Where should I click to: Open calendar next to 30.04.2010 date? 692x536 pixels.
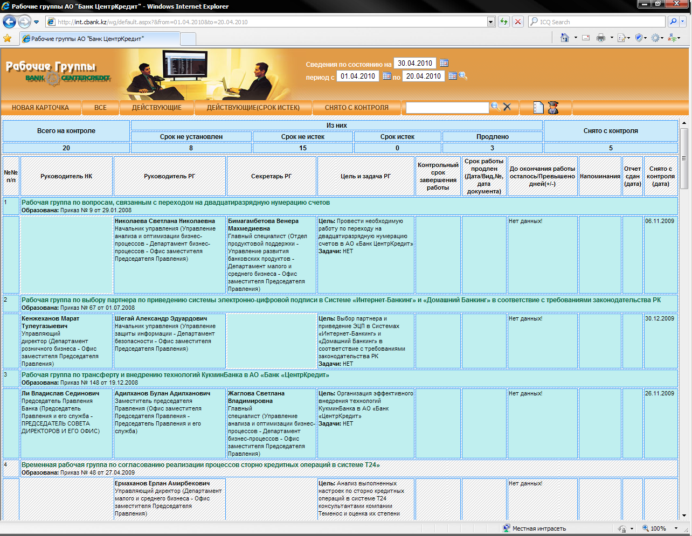point(444,63)
